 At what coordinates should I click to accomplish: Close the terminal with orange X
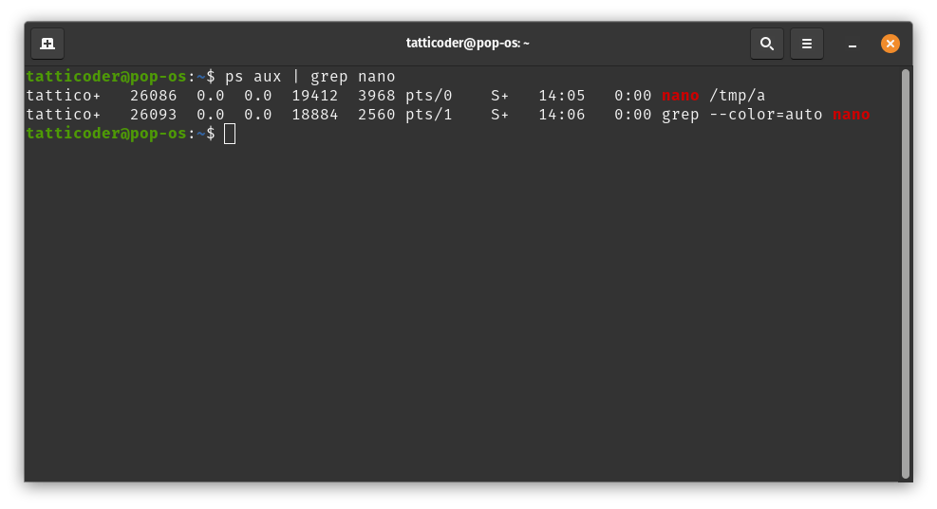click(x=890, y=44)
